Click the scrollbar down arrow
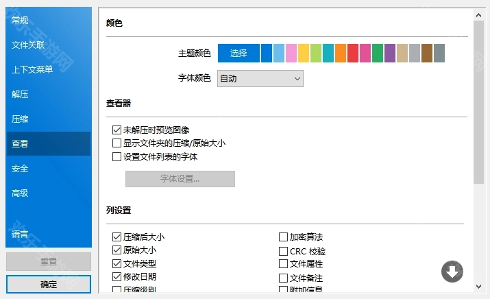This screenshot has width=490, height=299. tap(479, 286)
